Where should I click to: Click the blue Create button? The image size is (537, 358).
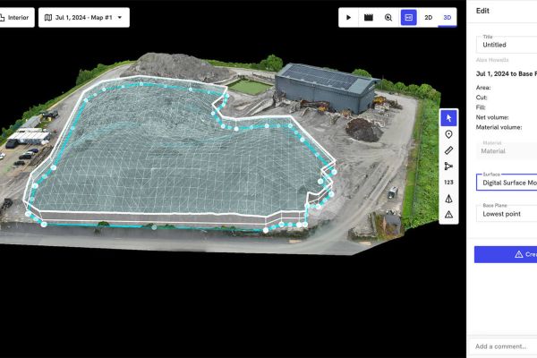coord(507,254)
